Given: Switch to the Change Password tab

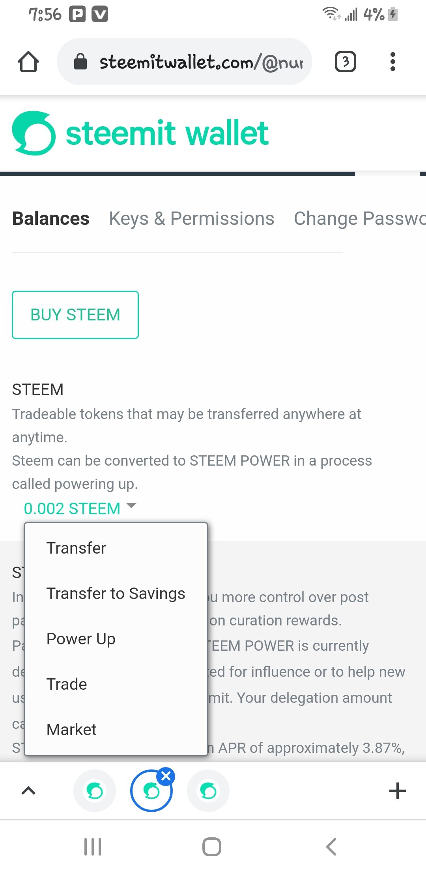Looking at the screenshot, I should [359, 219].
